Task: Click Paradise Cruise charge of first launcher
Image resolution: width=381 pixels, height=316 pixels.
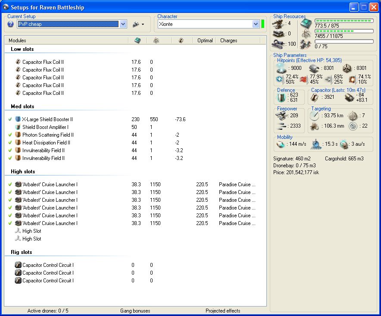Action: [x=237, y=185]
